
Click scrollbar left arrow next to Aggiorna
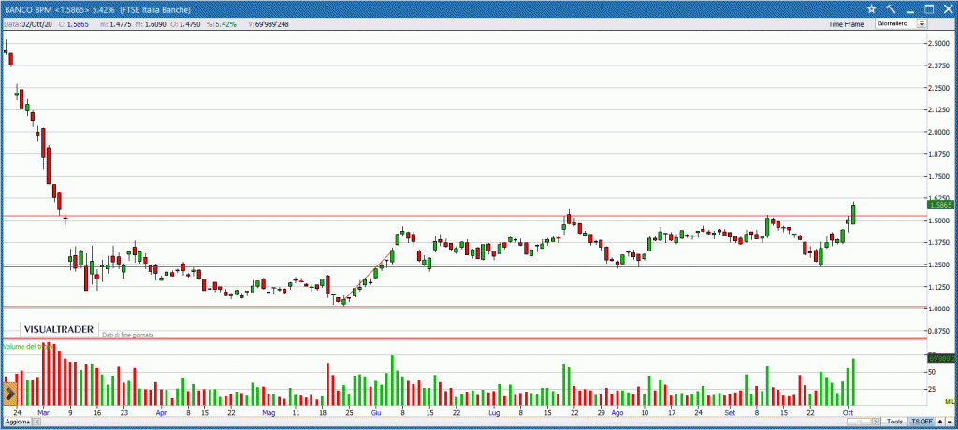tap(35, 423)
